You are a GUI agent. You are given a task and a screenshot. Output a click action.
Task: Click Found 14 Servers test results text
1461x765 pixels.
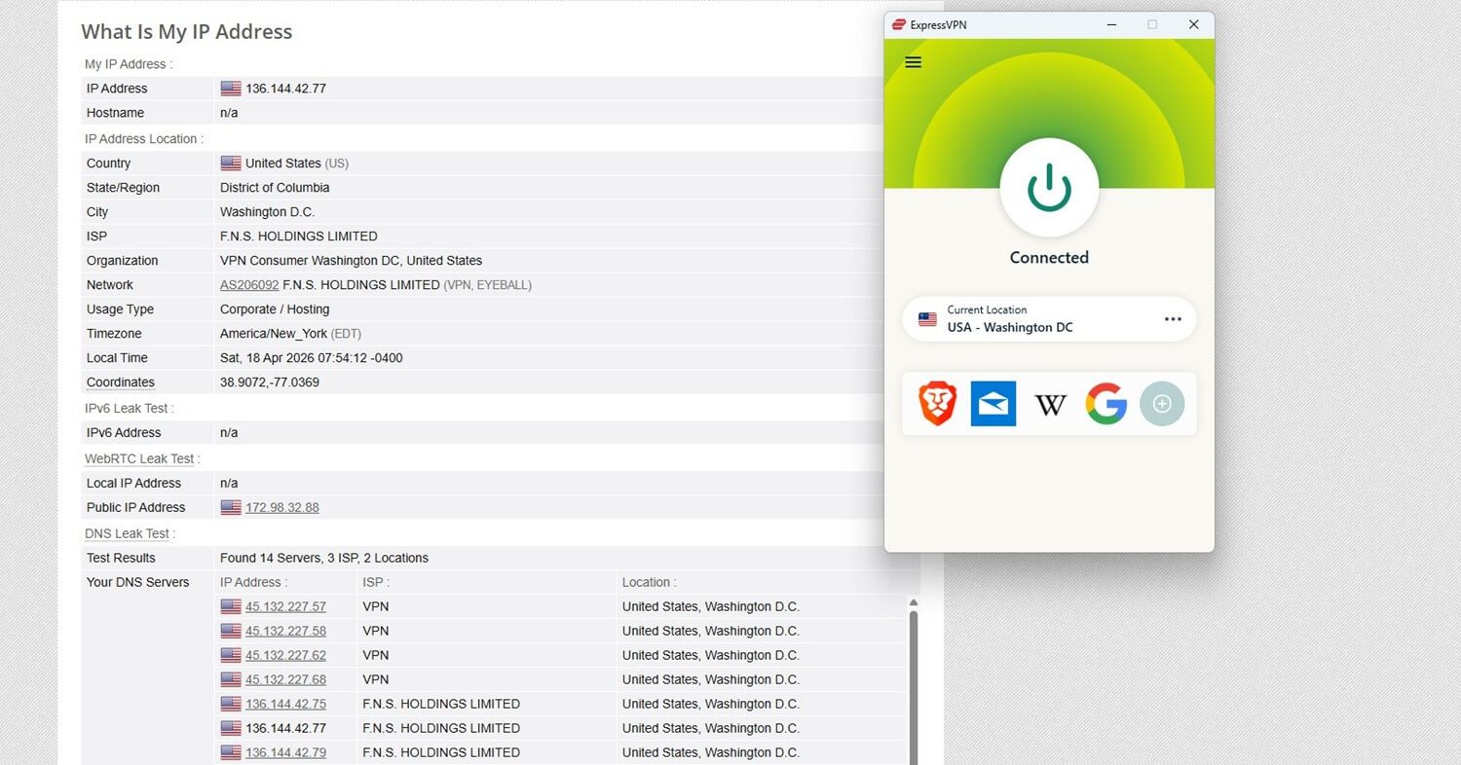[324, 558]
